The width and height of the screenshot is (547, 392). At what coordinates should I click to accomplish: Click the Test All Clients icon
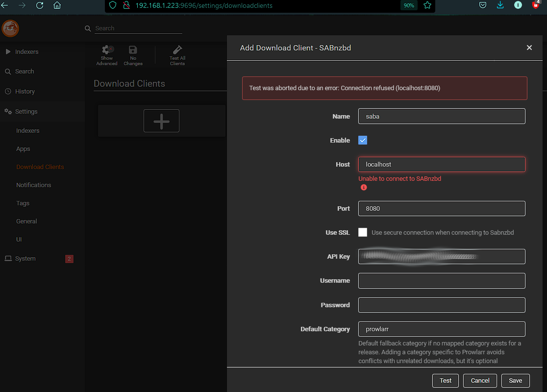coord(177,50)
